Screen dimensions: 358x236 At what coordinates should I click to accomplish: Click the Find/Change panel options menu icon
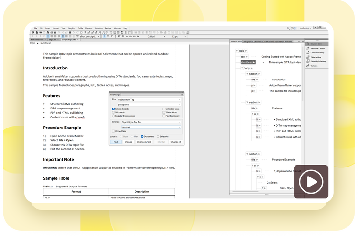click(x=182, y=95)
